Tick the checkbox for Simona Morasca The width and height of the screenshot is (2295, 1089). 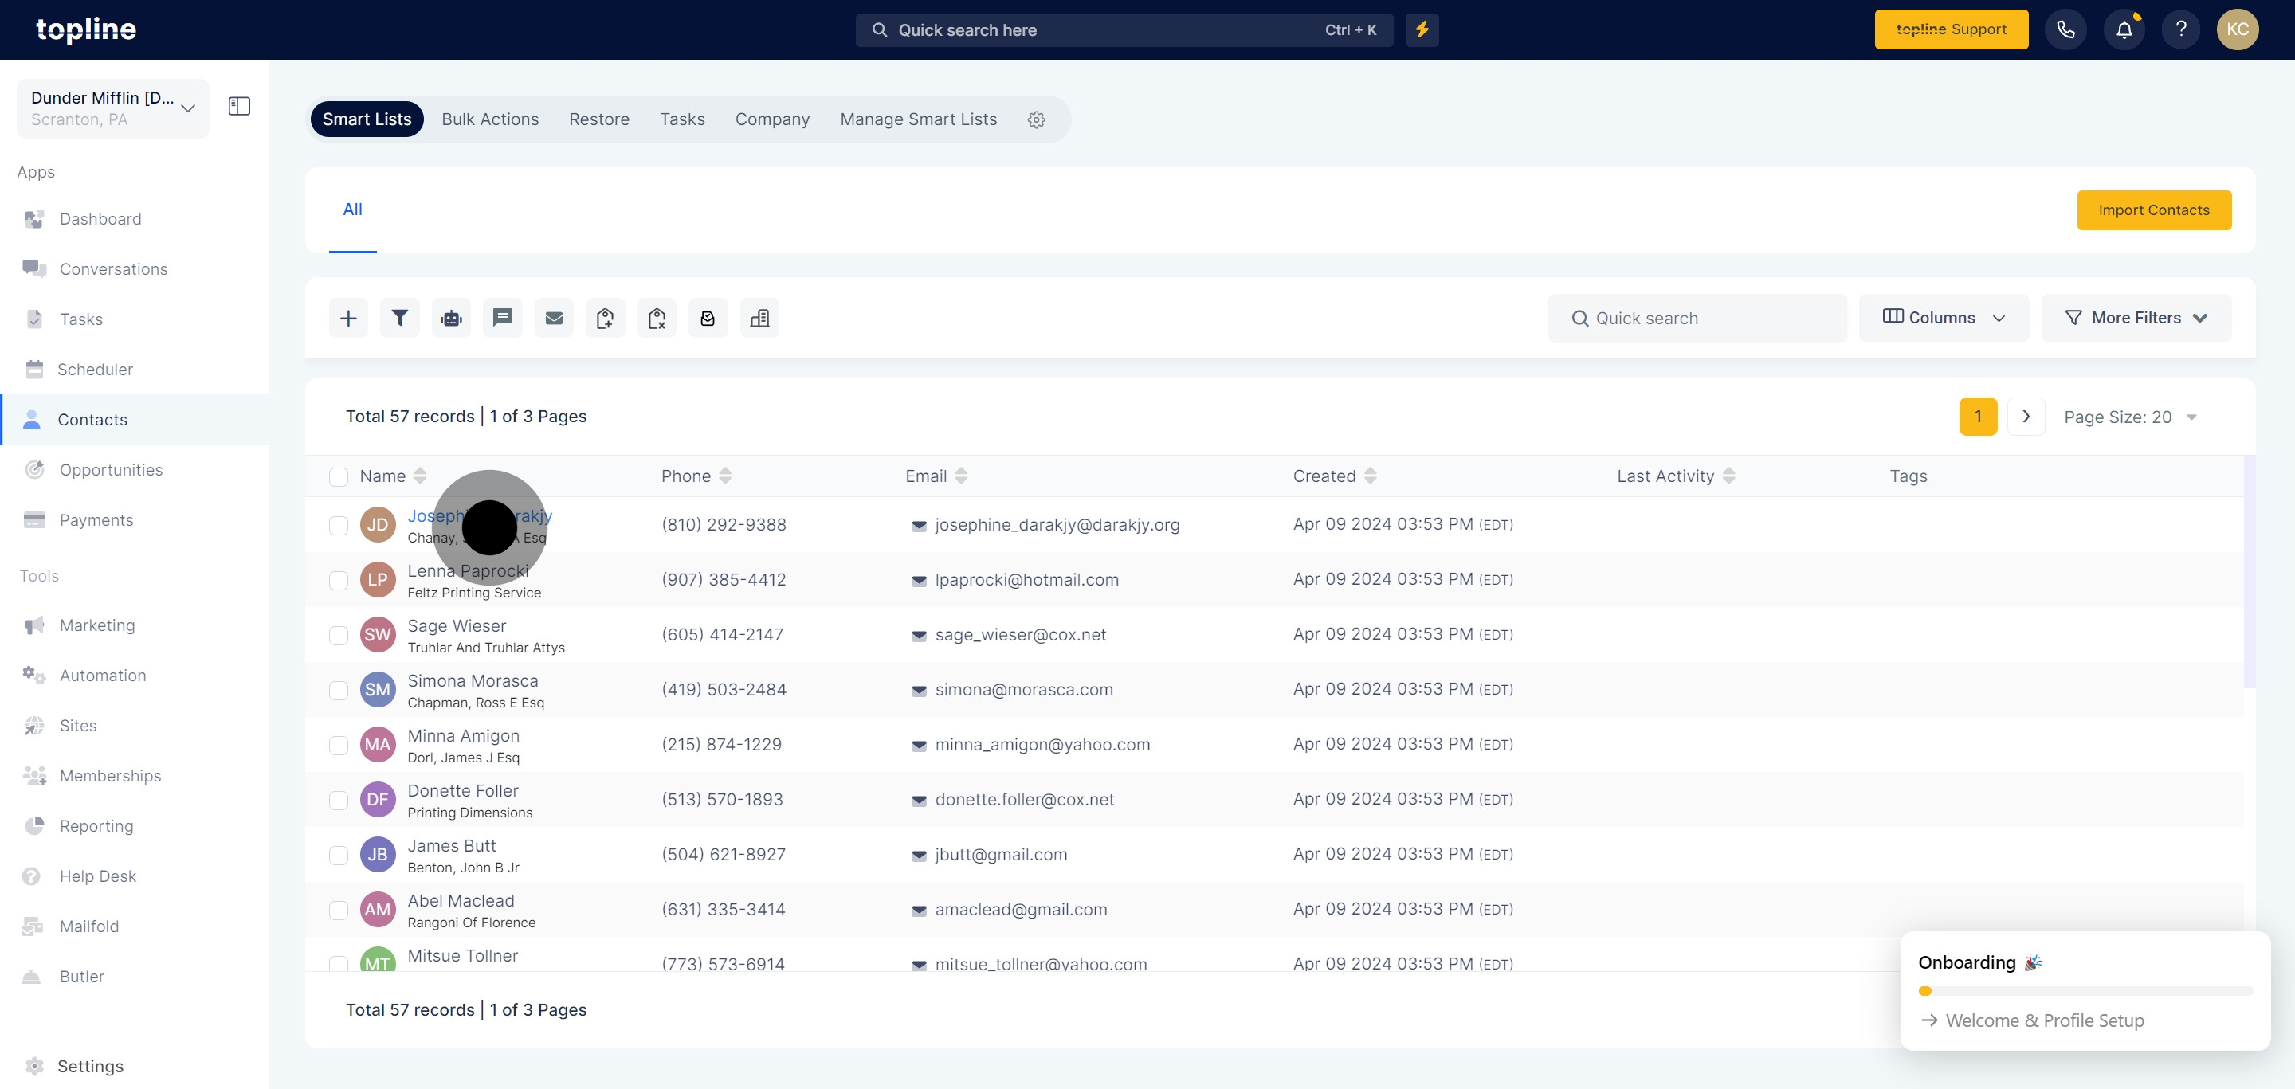339,690
